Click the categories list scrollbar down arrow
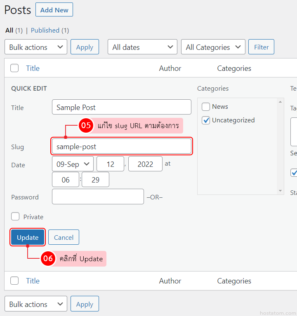297x316 pixels. click(x=280, y=191)
